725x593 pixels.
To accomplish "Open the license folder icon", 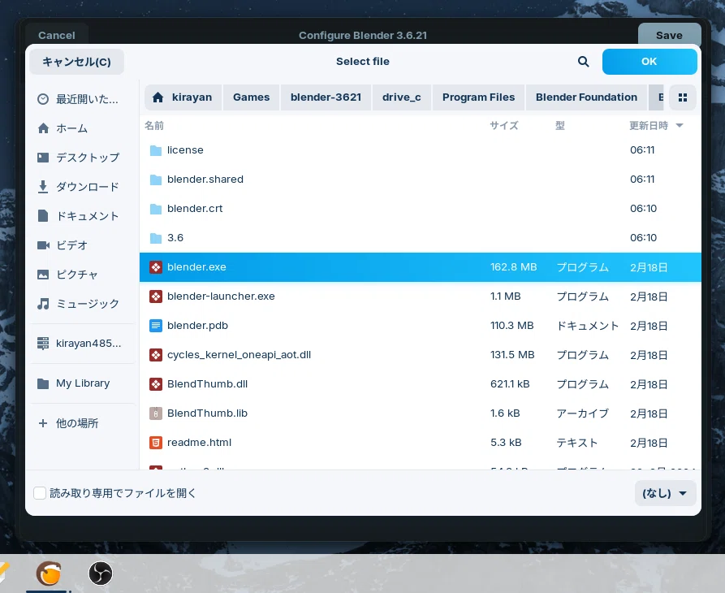I will tap(156, 150).
